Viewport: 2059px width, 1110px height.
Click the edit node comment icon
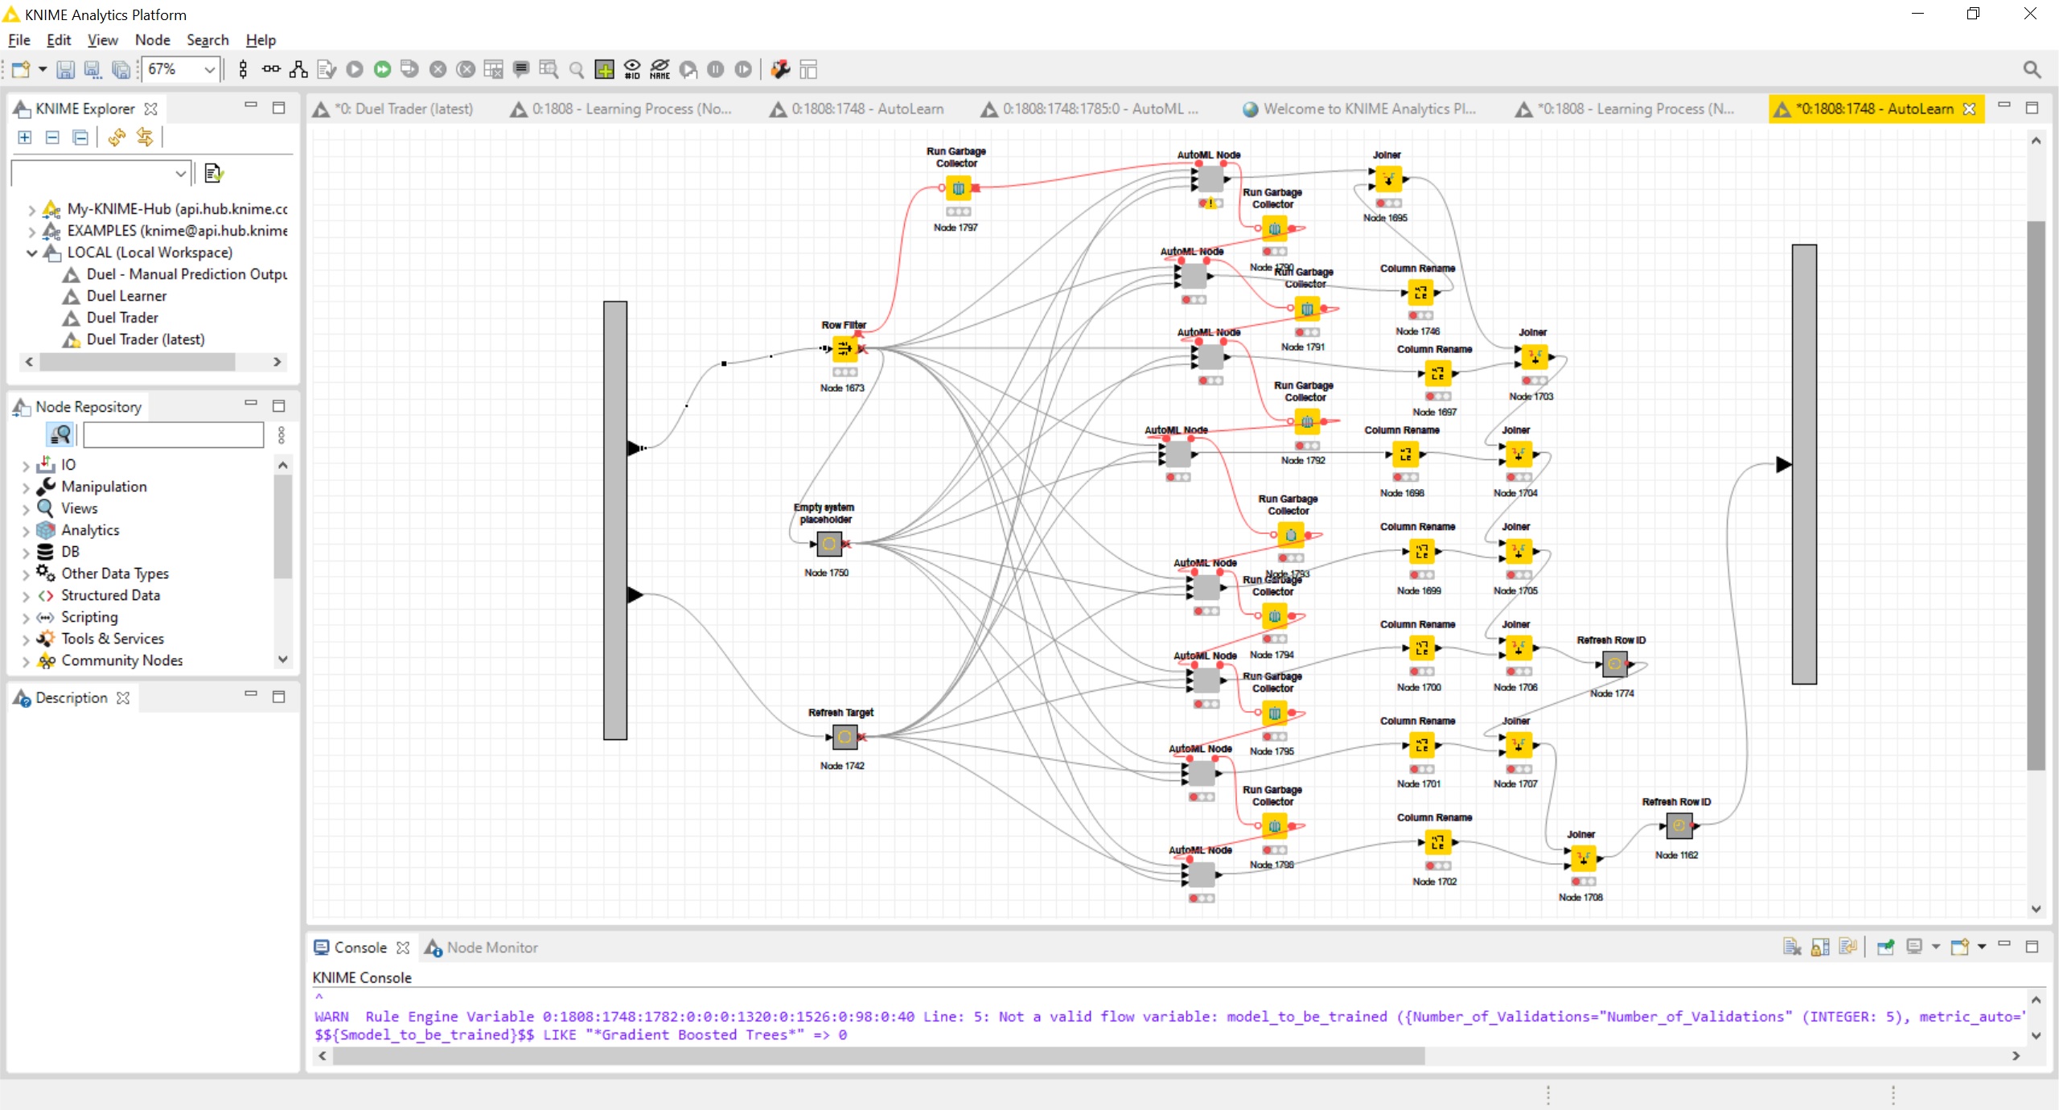click(521, 70)
